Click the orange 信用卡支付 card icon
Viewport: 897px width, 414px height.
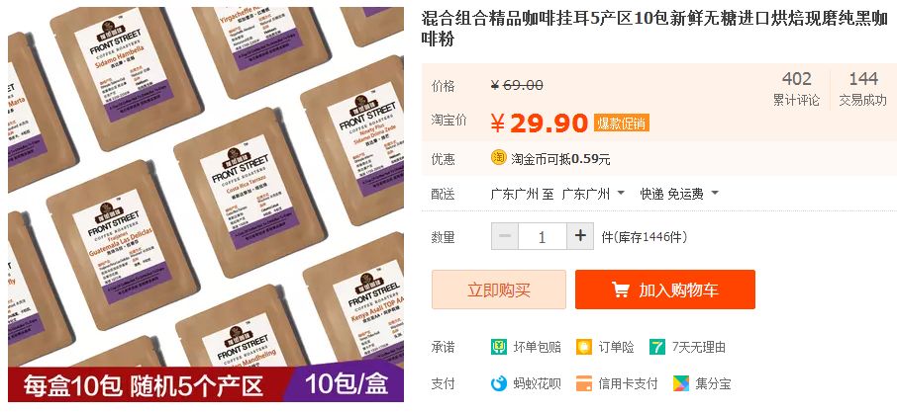(x=584, y=383)
